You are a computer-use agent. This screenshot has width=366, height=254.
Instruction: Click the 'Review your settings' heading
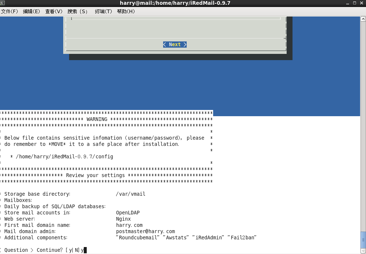[96, 175]
